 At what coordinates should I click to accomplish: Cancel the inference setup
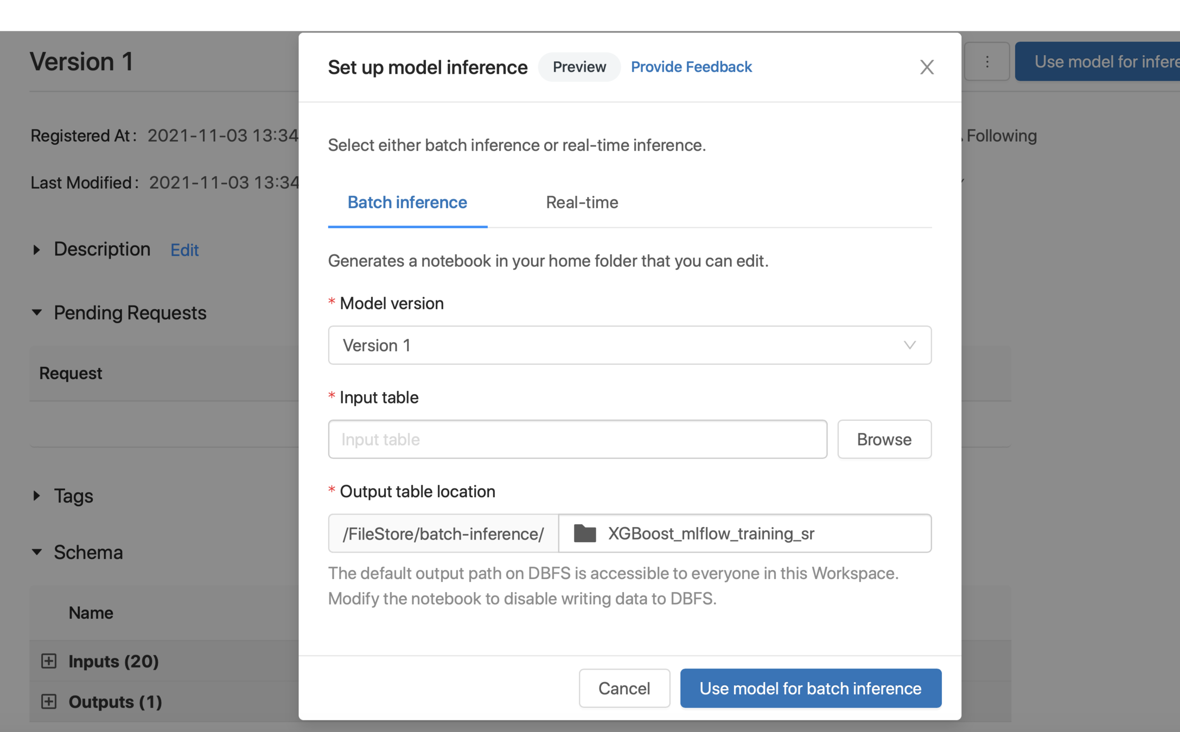(624, 688)
